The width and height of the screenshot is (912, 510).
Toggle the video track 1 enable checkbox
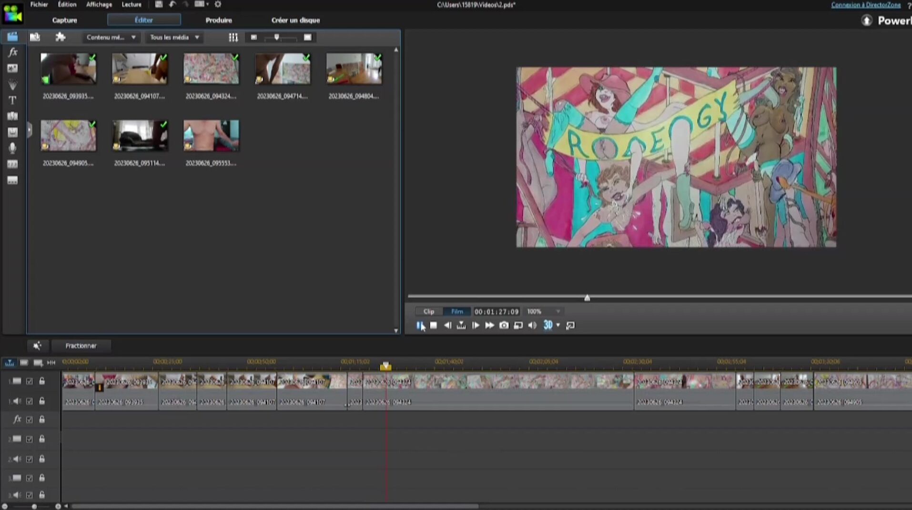(x=30, y=381)
